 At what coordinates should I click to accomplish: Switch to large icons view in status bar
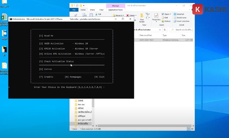[x=192, y=129]
